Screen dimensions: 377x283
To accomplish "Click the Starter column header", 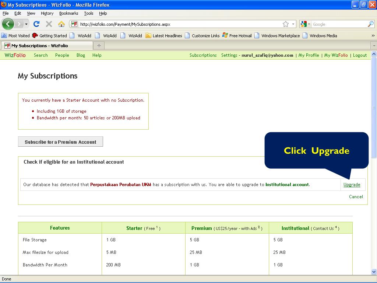I will tap(143, 228).
